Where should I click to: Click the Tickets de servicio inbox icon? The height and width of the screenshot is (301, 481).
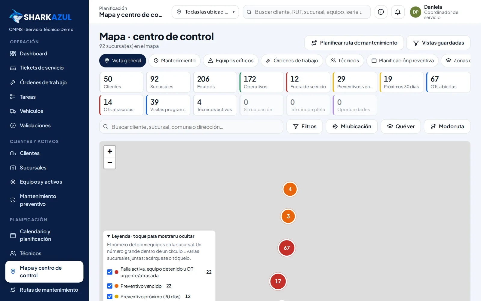click(13, 68)
